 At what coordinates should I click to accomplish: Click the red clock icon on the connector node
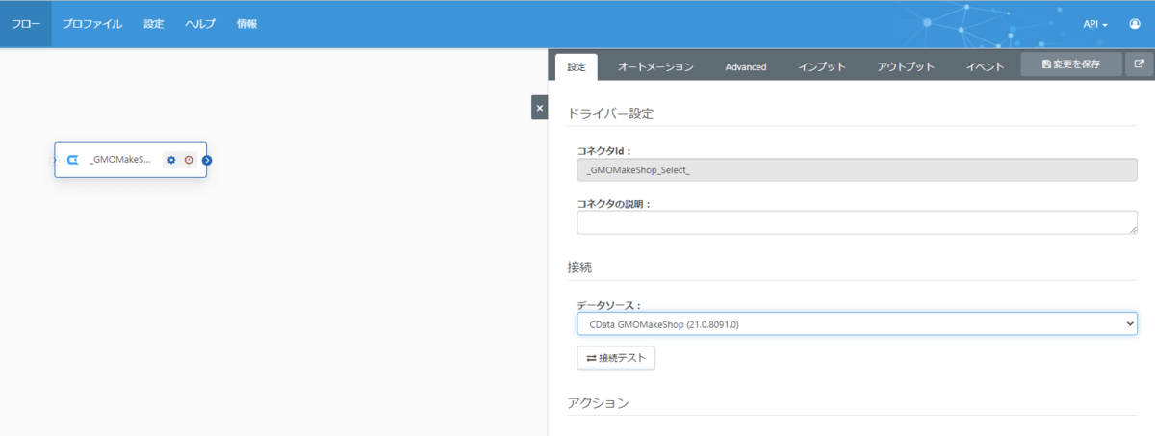pyautogui.click(x=189, y=160)
